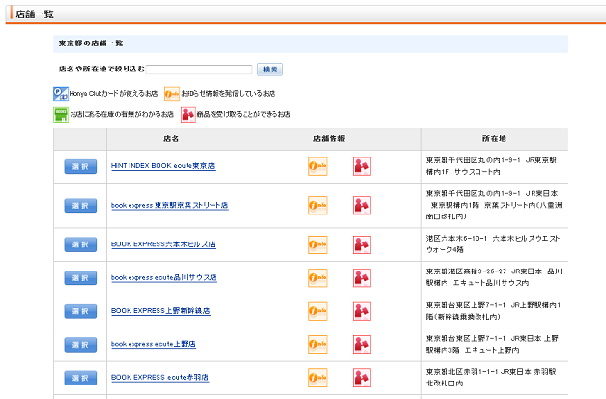Click pickup icon for book express ecute上野店
Viewport: 606px width, 399px height.
[361, 345]
